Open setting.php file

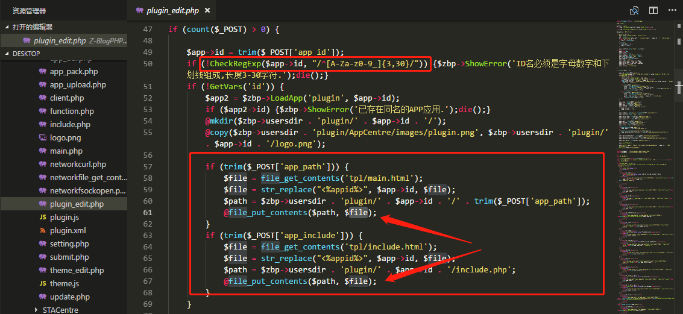pos(69,244)
